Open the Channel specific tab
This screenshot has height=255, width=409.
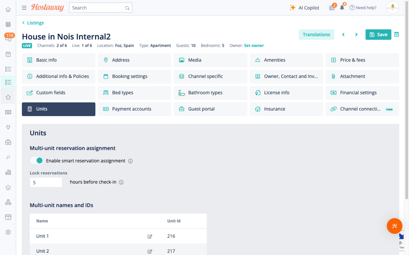point(210,76)
